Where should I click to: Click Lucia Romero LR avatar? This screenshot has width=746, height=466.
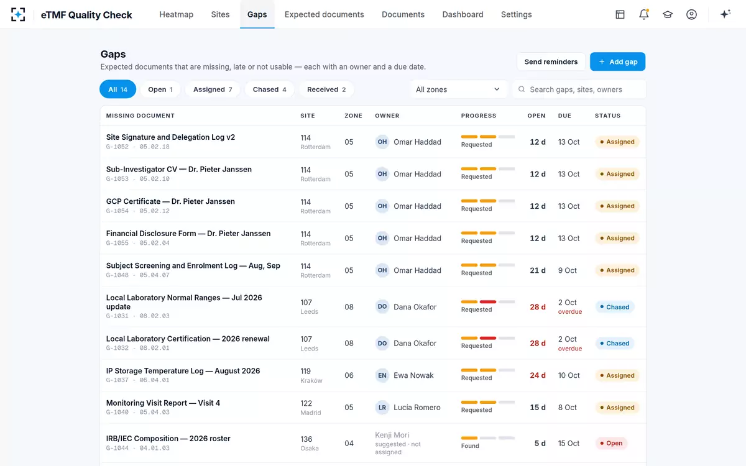[382, 408]
